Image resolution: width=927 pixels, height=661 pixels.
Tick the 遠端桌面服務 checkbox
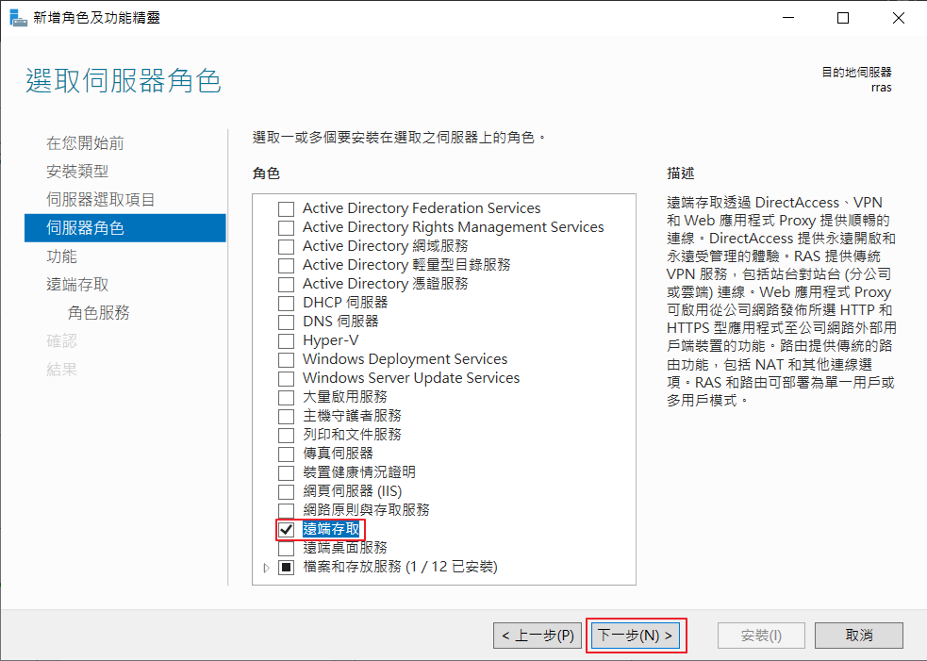pyautogui.click(x=286, y=548)
